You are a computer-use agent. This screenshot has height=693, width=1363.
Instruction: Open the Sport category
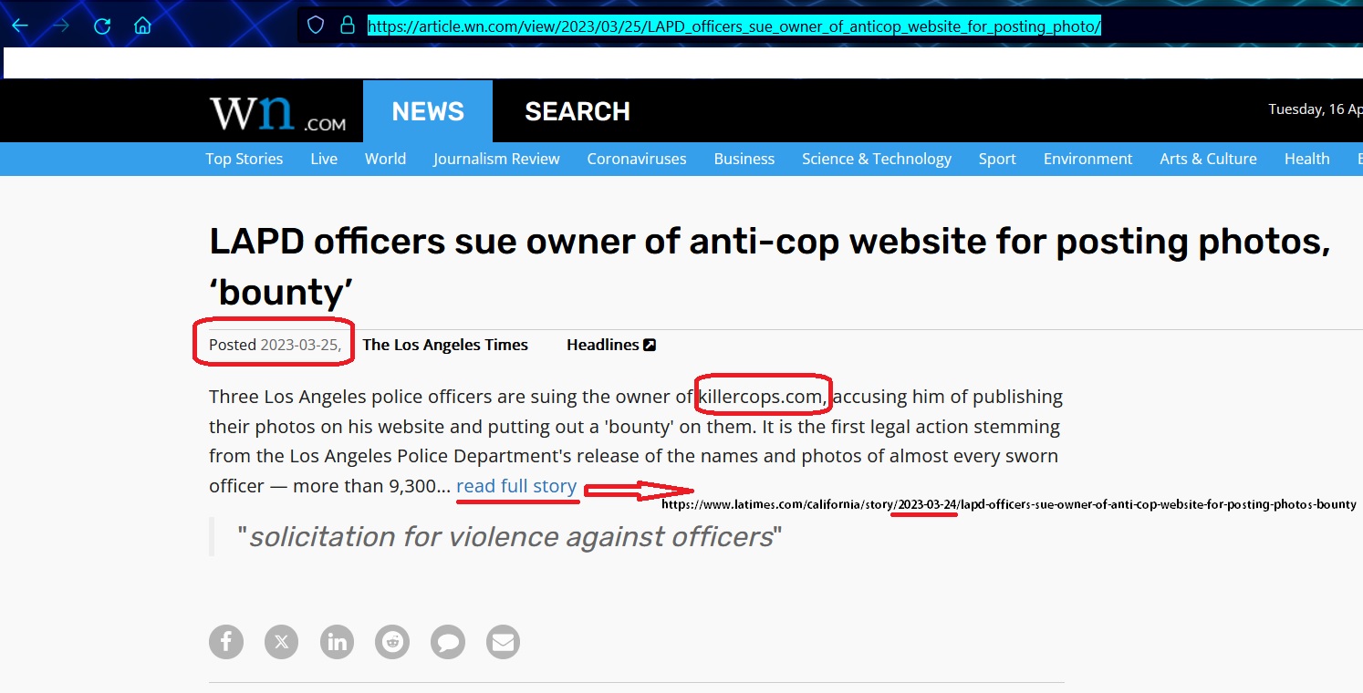tap(997, 159)
